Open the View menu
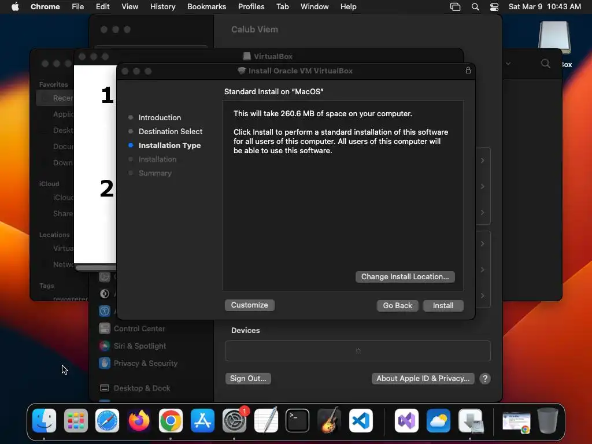The height and width of the screenshot is (444, 592). (x=129, y=7)
